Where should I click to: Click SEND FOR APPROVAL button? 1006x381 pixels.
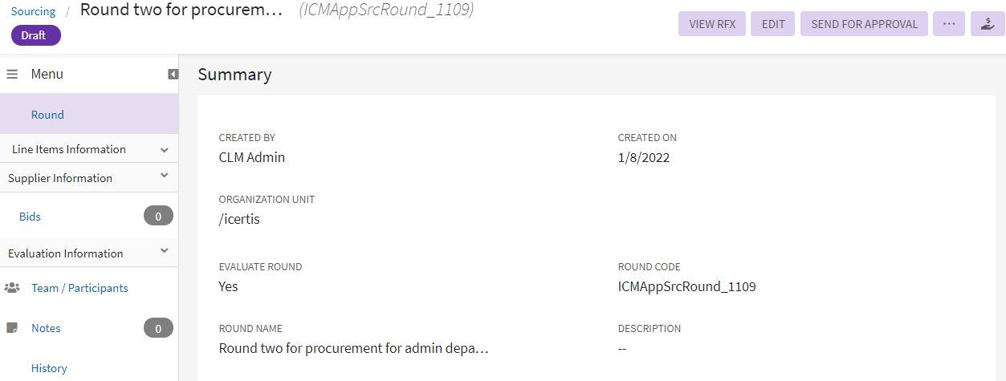click(864, 24)
